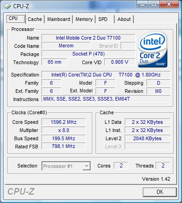Viewport: 182px width, 203px height.
Task: Click the L1 Data value '2 x 32 KBytes'
Action: (x=147, y=122)
